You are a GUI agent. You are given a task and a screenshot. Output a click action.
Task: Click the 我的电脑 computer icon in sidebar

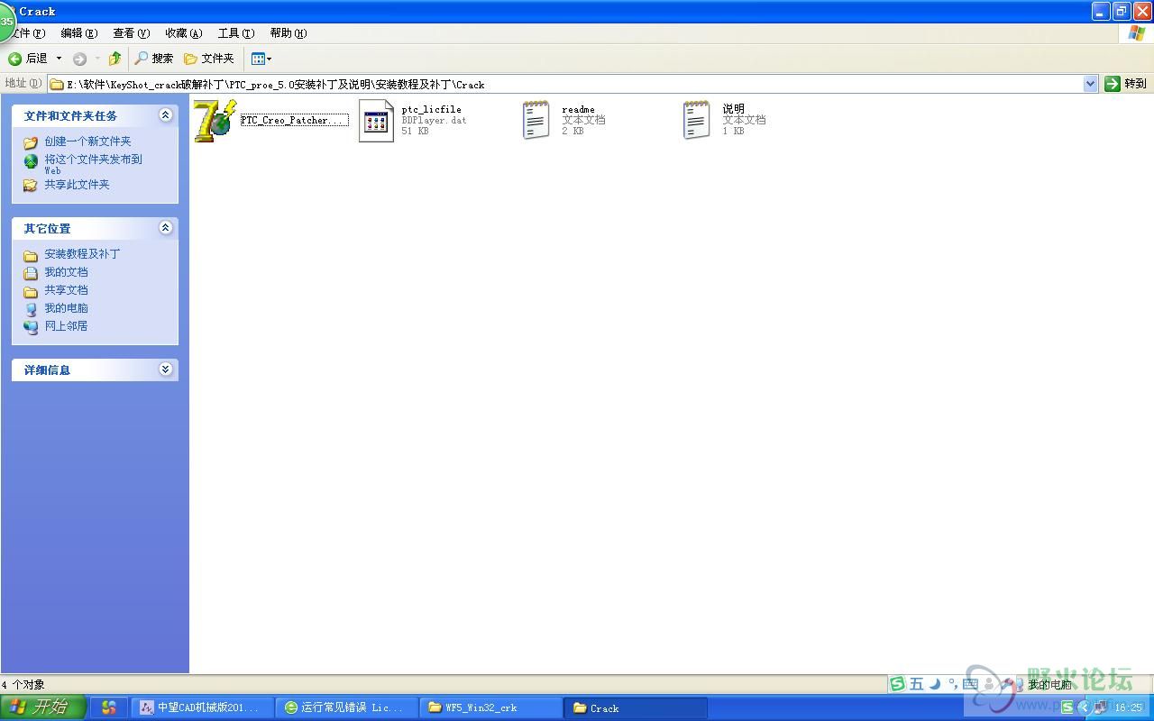tap(31, 309)
